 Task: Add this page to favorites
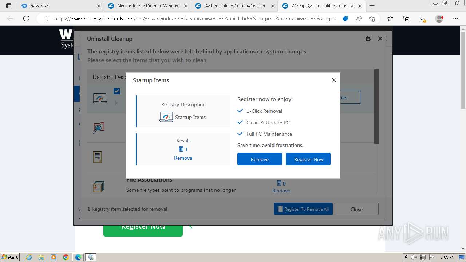(x=372, y=19)
